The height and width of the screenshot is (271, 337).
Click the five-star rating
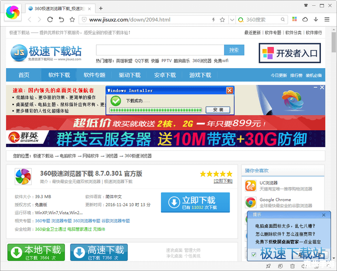point(216,174)
